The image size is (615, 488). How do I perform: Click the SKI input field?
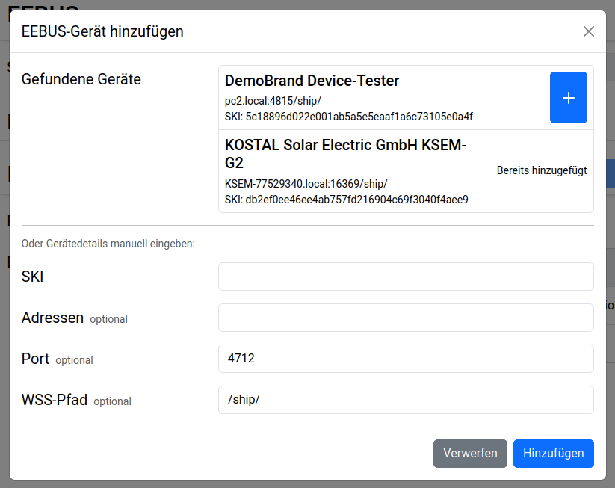click(406, 277)
